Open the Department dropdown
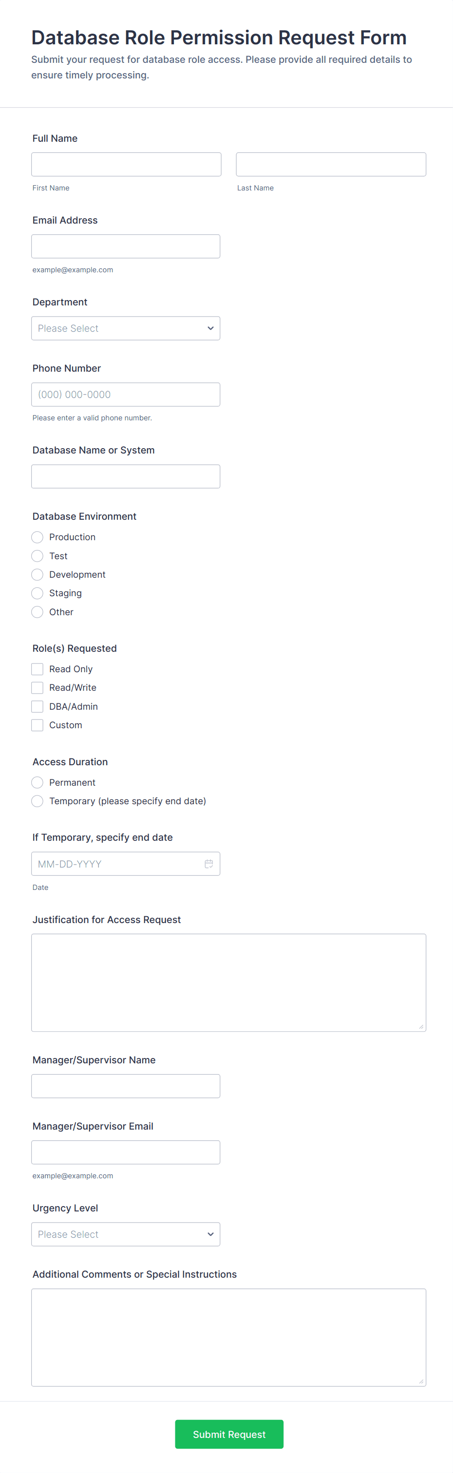Viewport: 453px width, 1473px height. pos(126,328)
